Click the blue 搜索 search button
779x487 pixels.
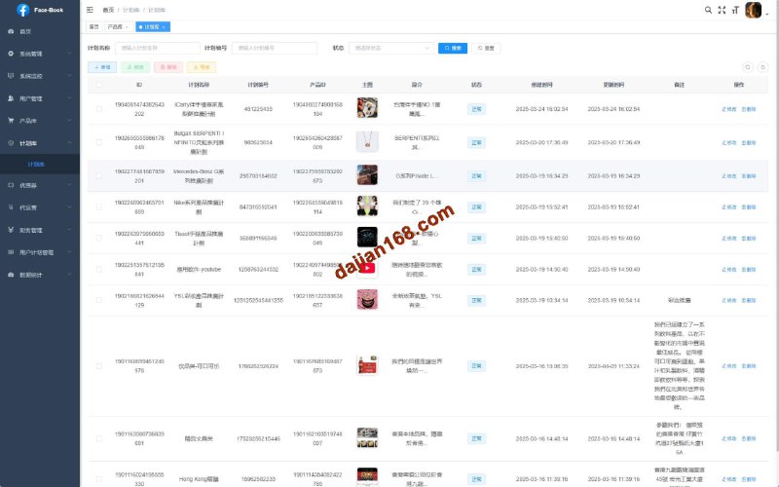(x=453, y=47)
